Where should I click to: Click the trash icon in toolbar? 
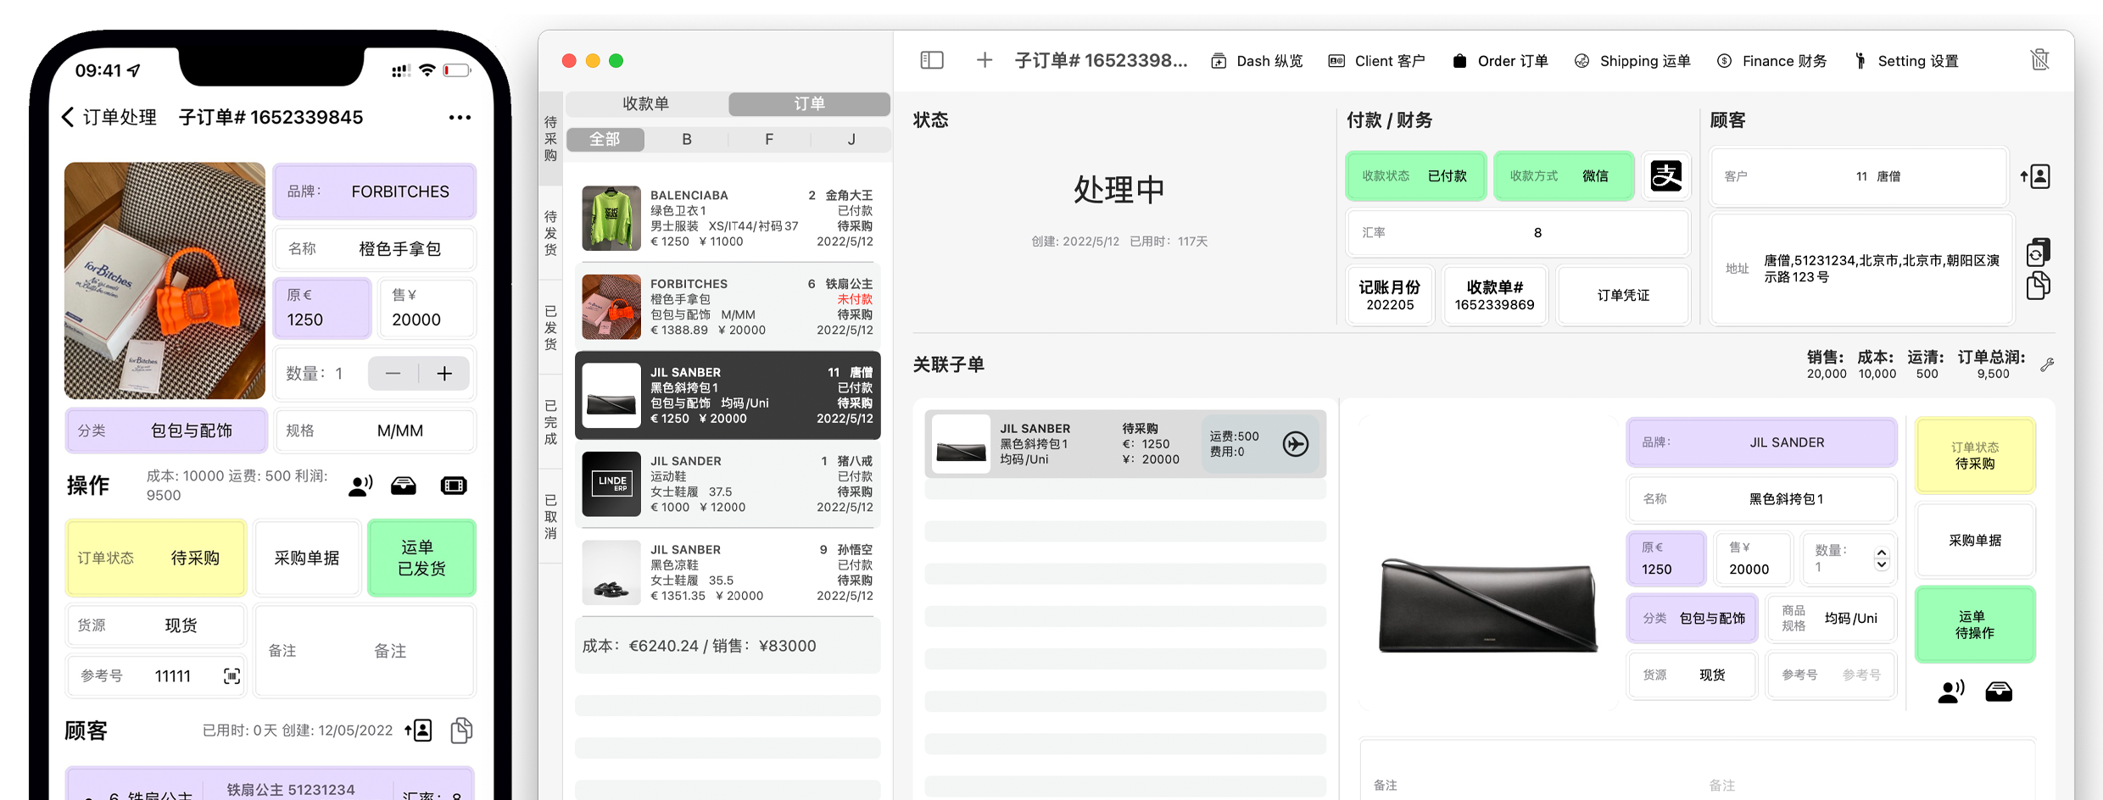[2039, 60]
